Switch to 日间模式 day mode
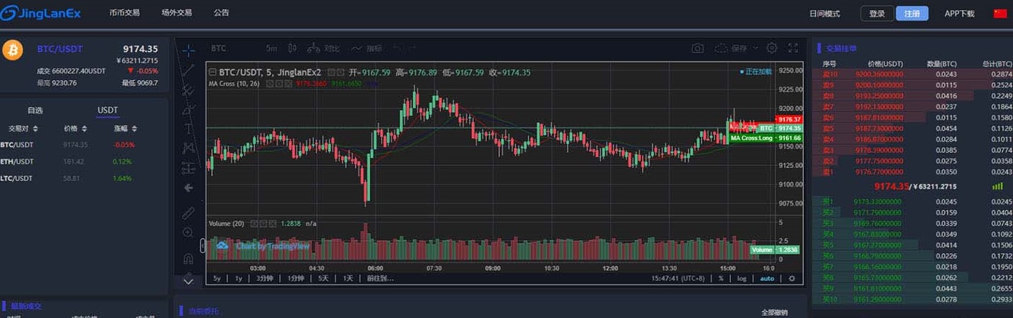Image resolution: width=1013 pixels, height=318 pixels. [x=824, y=14]
